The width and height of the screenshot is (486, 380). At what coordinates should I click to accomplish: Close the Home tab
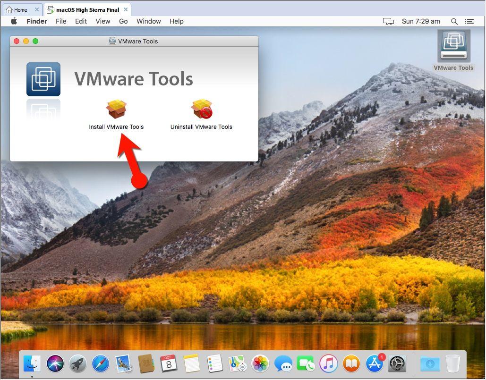(36, 9)
